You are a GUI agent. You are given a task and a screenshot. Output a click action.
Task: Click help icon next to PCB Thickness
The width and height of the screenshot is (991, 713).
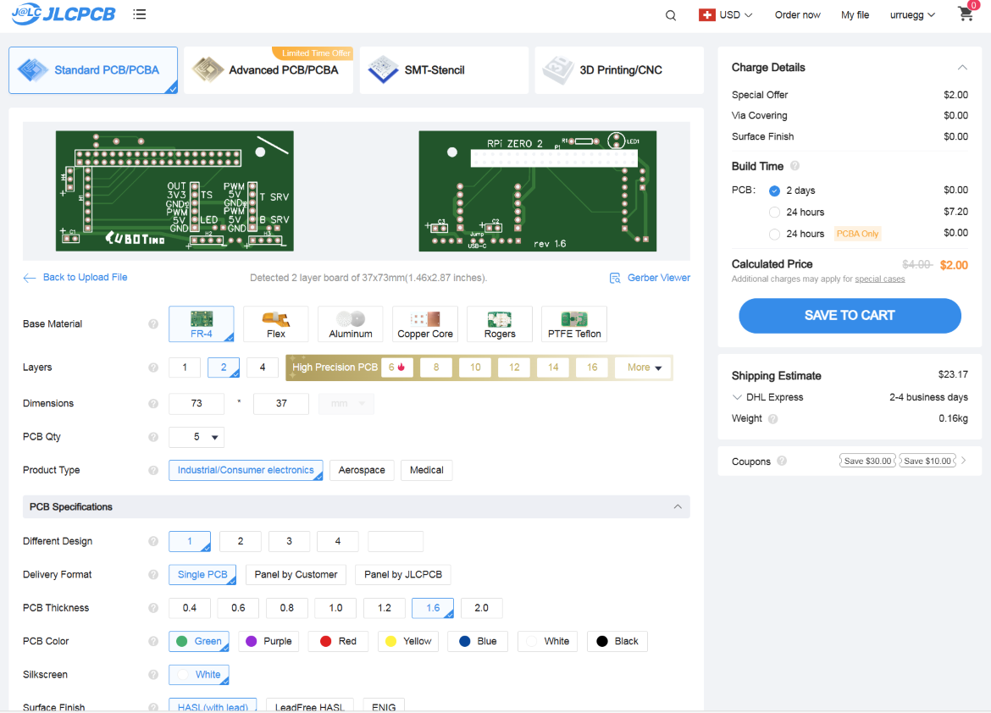pyautogui.click(x=153, y=608)
